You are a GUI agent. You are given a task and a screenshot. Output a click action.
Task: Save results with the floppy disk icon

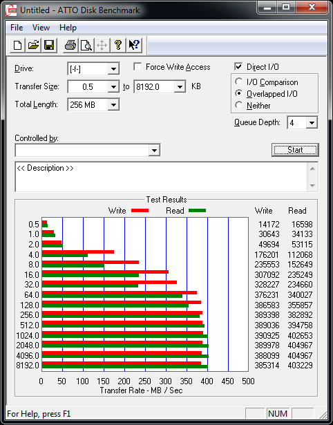pyautogui.click(x=49, y=45)
